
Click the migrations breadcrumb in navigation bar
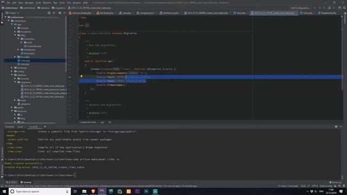click(59, 8)
